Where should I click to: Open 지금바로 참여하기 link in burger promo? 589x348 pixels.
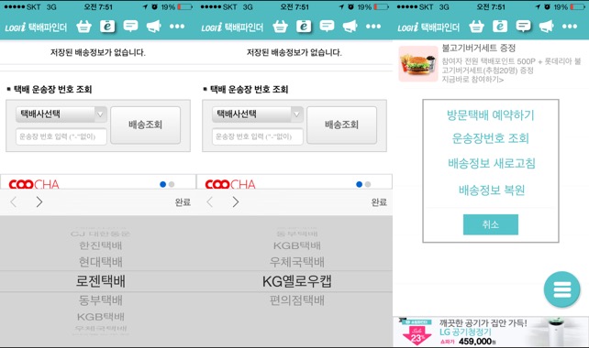click(472, 80)
